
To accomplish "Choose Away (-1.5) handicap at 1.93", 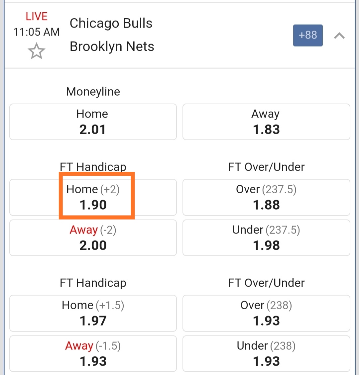I will pyautogui.click(x=93, y=354).
